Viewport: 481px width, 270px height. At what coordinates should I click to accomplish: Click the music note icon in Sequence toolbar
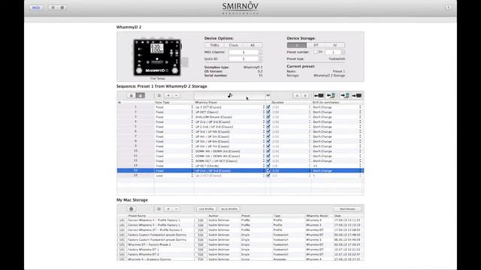pos(230,95)
